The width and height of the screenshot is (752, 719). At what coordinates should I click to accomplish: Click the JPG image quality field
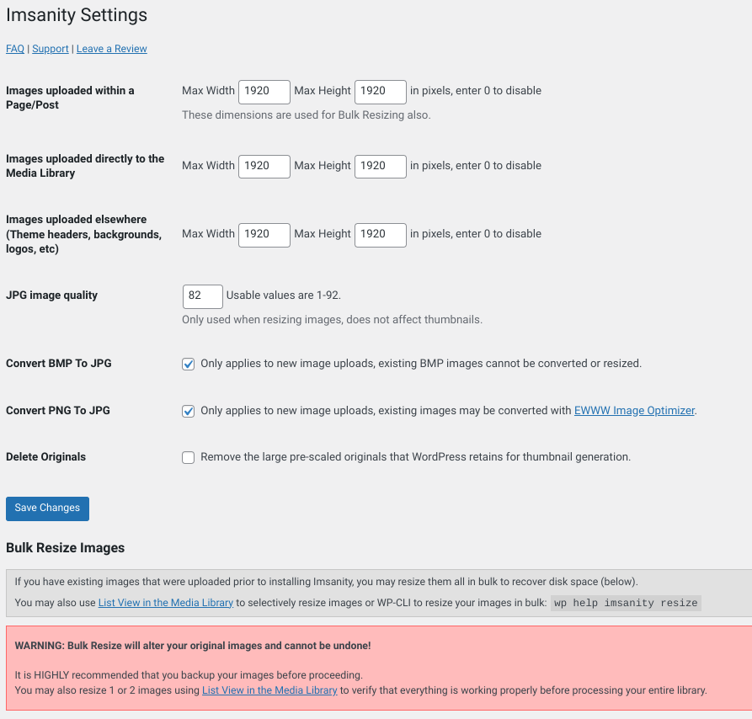point(202,296)
